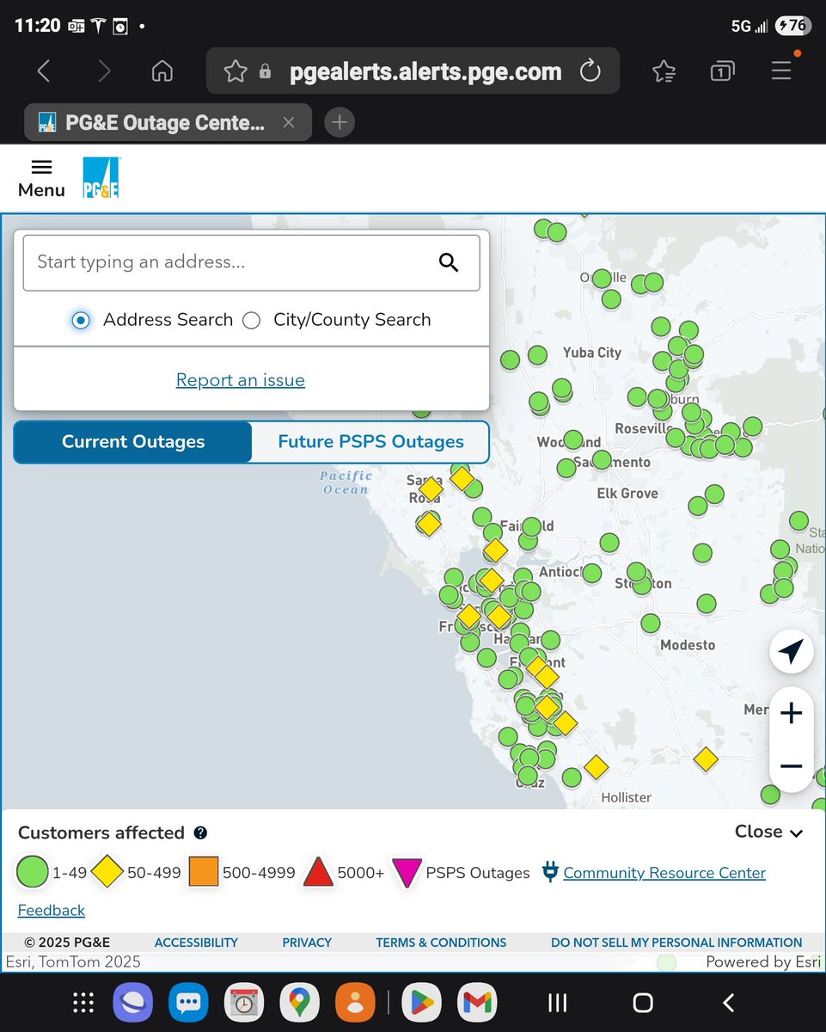Tap the Android back navigation button
826x1032 pixels.
[729, 1002]
